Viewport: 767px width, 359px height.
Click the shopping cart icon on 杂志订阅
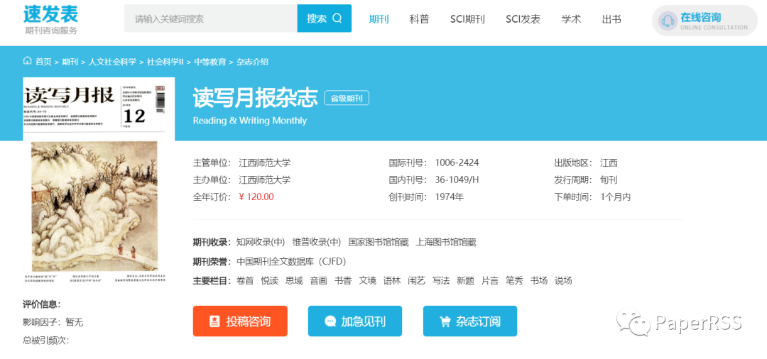[x=445, y=321]
